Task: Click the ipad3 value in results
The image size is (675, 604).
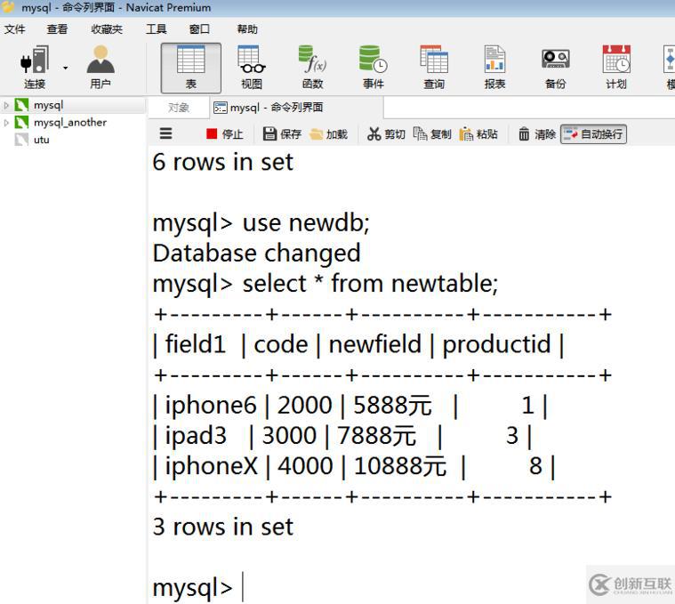Action: pos(196,436)
